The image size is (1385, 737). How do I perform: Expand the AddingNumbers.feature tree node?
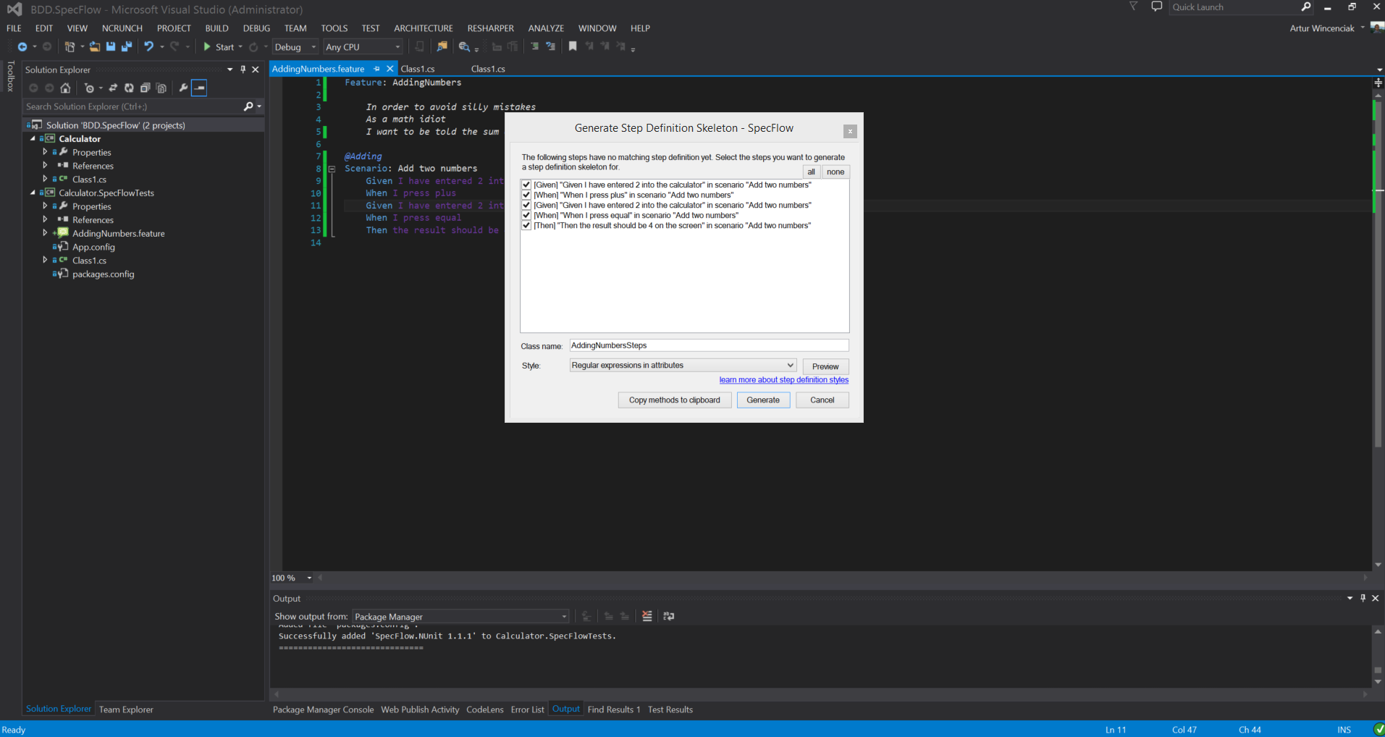pyautogui.click(x=45, y=233)
